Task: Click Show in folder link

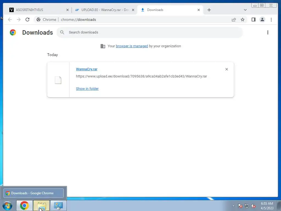Action: [x=87, y=89]
